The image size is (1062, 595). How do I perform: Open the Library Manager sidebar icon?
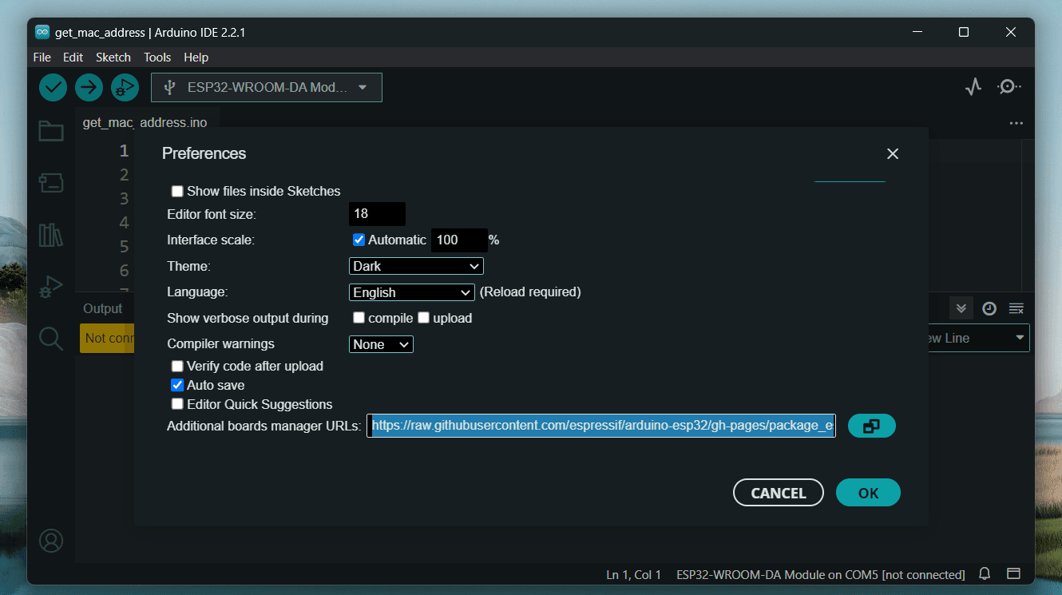tap(51, 235)
